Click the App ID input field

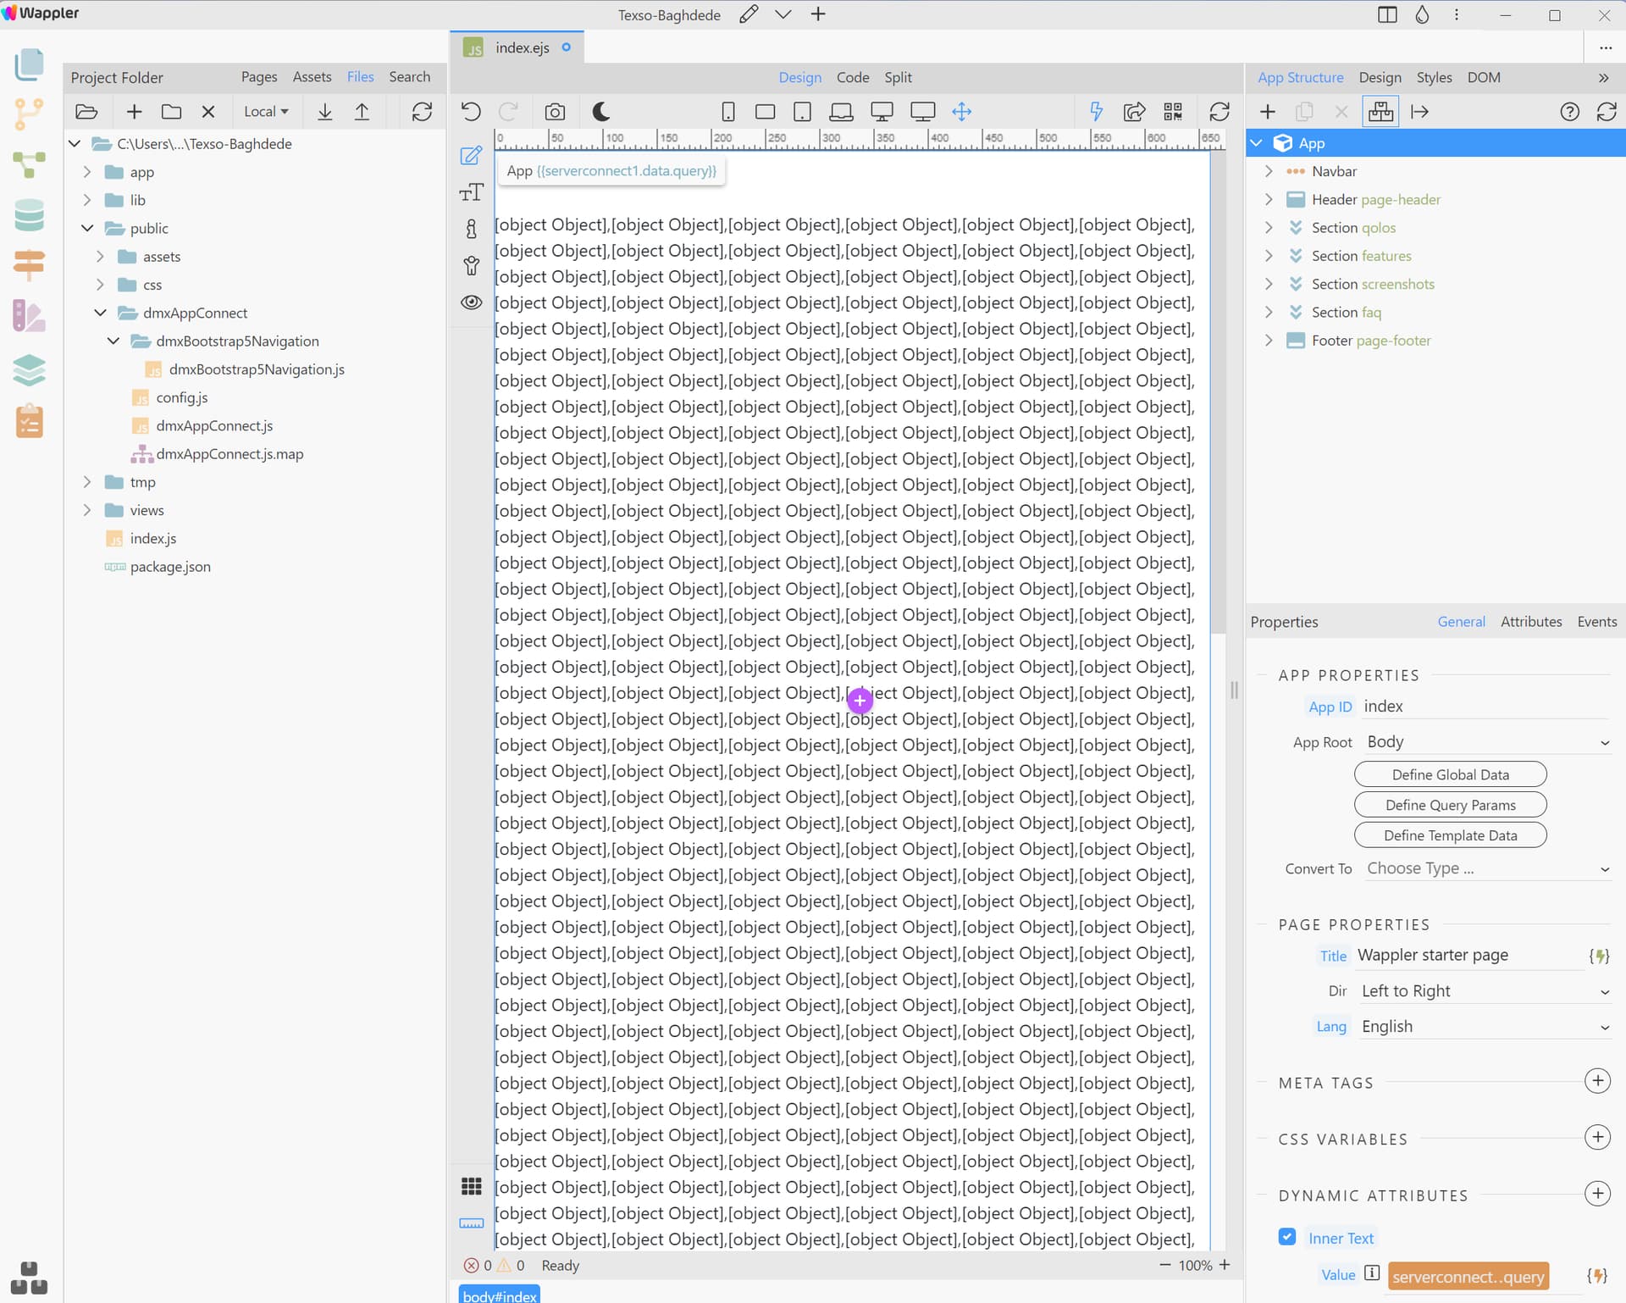[1485, 707]
